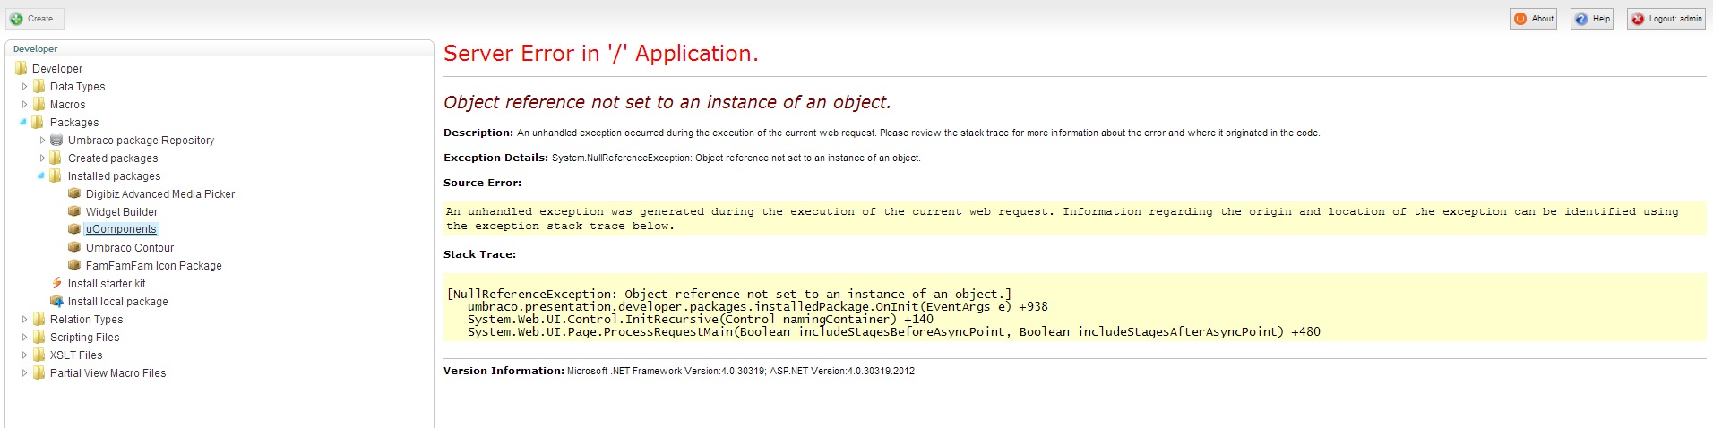
Task: Click the Widget Builder package box icon
Action: (74, 211)
